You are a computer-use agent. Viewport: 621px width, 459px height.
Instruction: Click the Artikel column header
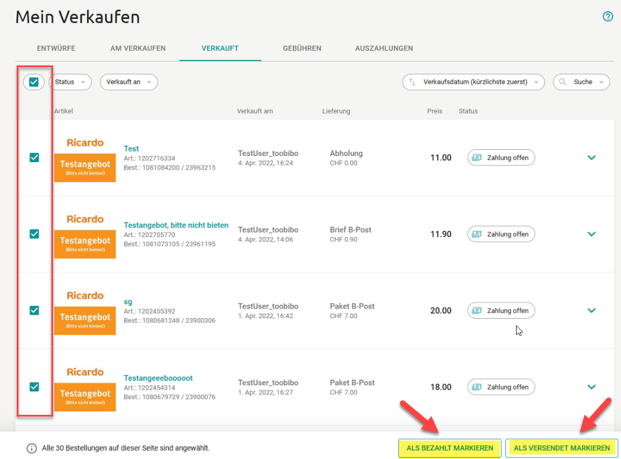[63, 111]
